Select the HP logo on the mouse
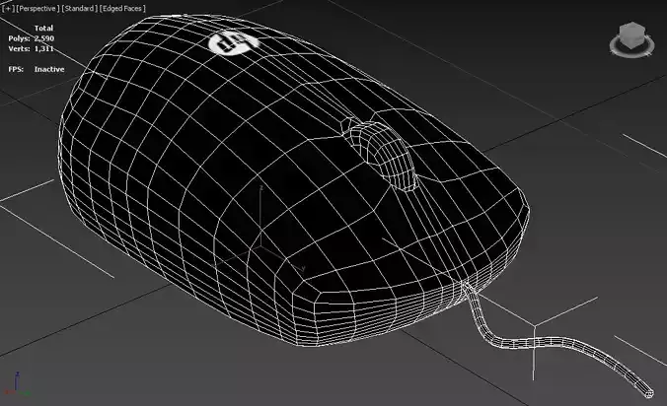667x406 pixels. 233,43
